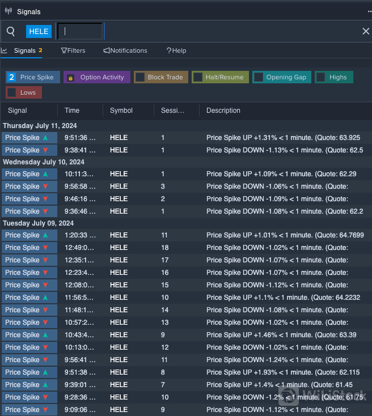Screen dimensions: 372x416
Task: Toggle the Price Spike filter button
Action: 32,78
